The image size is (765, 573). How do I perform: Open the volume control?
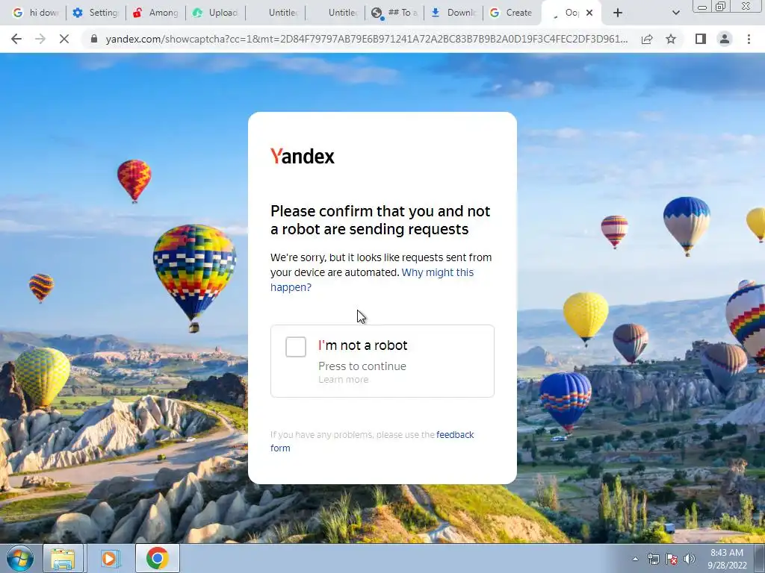[x=690, y=559]
